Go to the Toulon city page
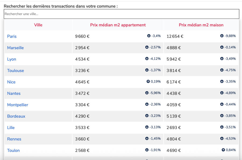Viewport: 242px width, 160px height. [x=13, y=150]
